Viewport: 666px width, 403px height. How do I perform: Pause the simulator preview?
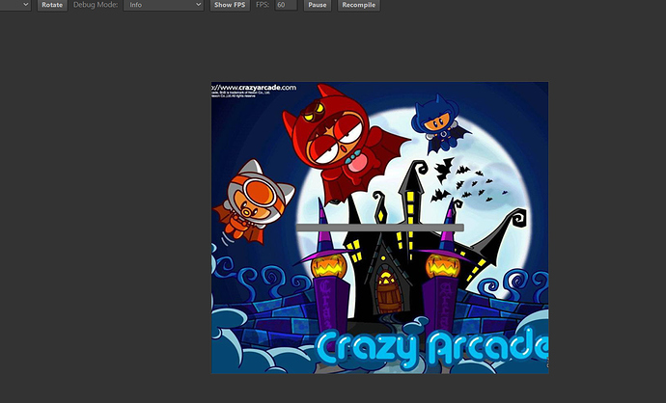point(318,5)
